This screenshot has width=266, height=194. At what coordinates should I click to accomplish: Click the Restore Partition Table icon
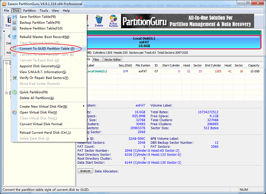coord(15,28)
